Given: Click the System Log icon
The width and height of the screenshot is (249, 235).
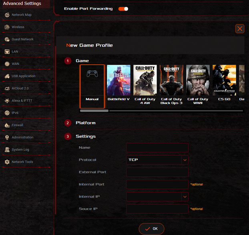Looking at the screenshot, I should [x=7, y=150].
